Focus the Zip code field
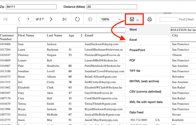 click(31, 7)
